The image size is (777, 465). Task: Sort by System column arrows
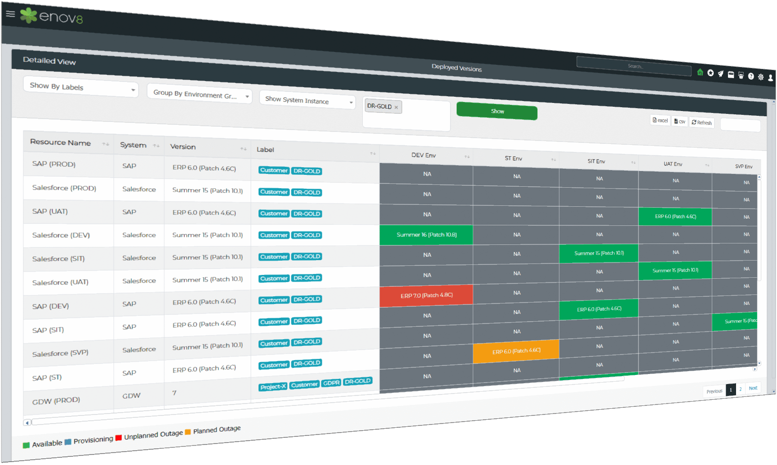[x=156, y=146]
